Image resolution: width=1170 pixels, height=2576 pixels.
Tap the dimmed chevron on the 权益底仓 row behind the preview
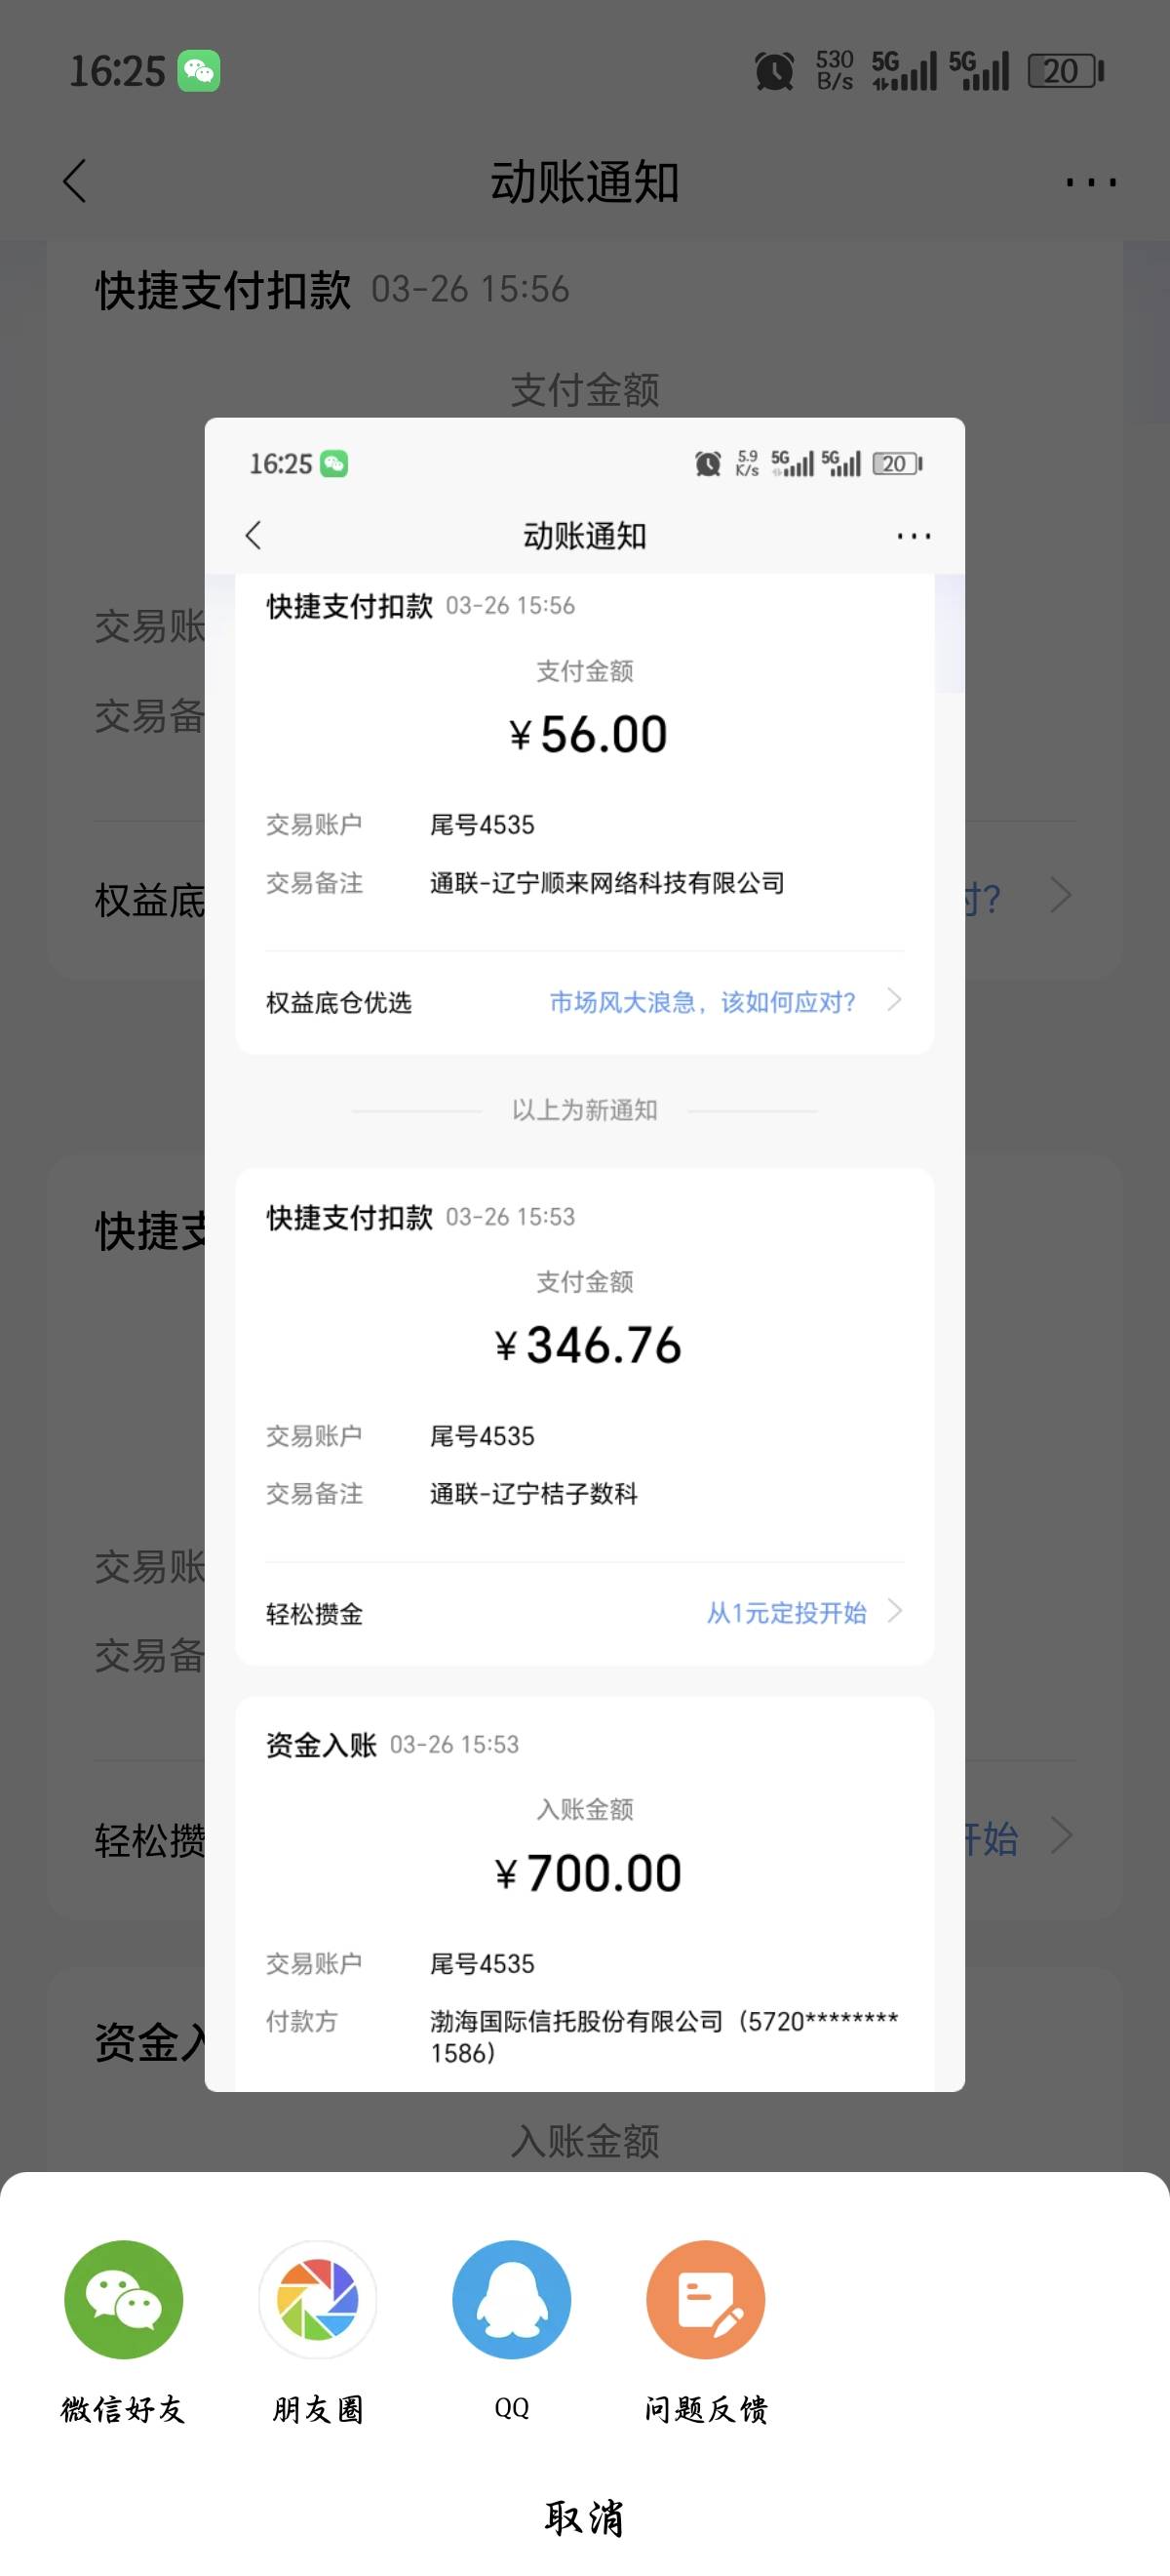[x=1061, y=895]
